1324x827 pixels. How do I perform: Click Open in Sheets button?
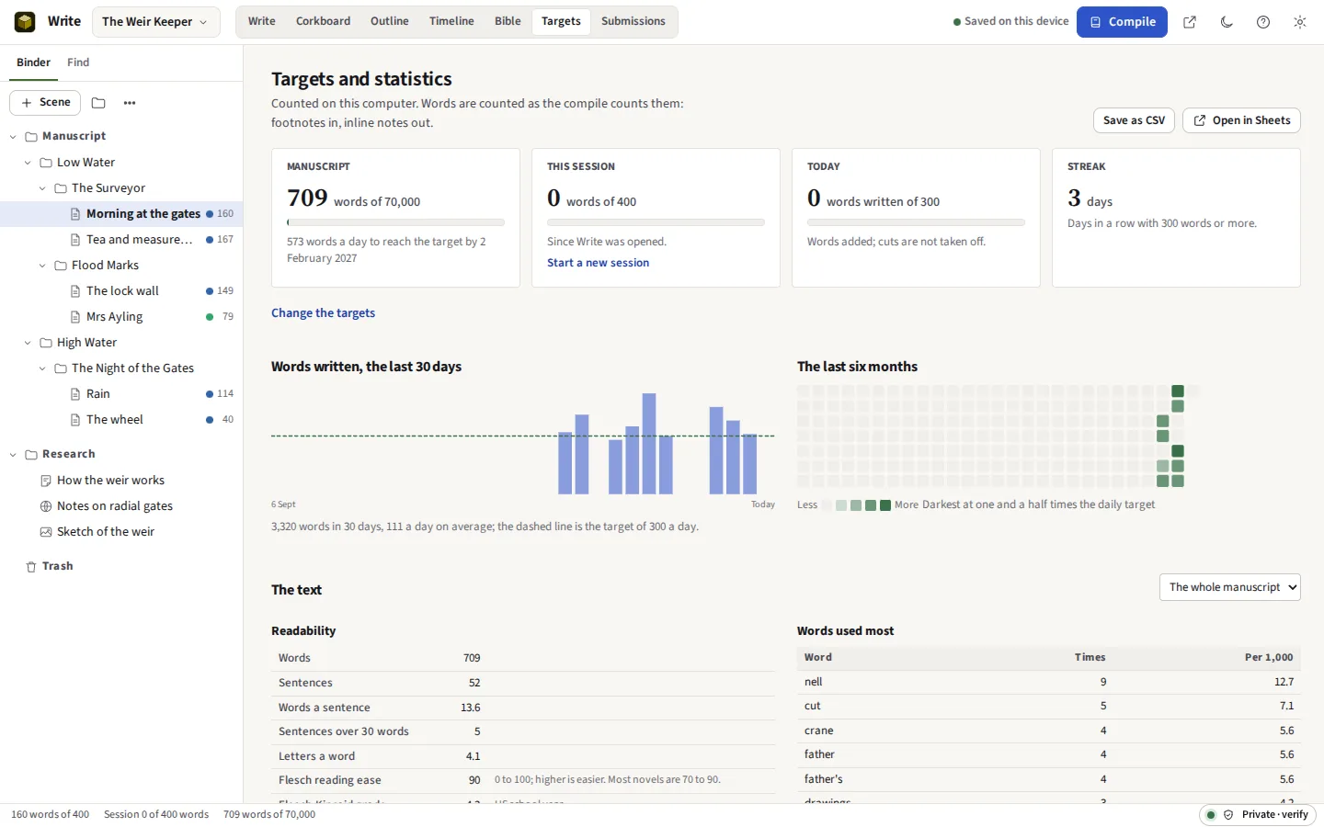(x=1241, y=120)
